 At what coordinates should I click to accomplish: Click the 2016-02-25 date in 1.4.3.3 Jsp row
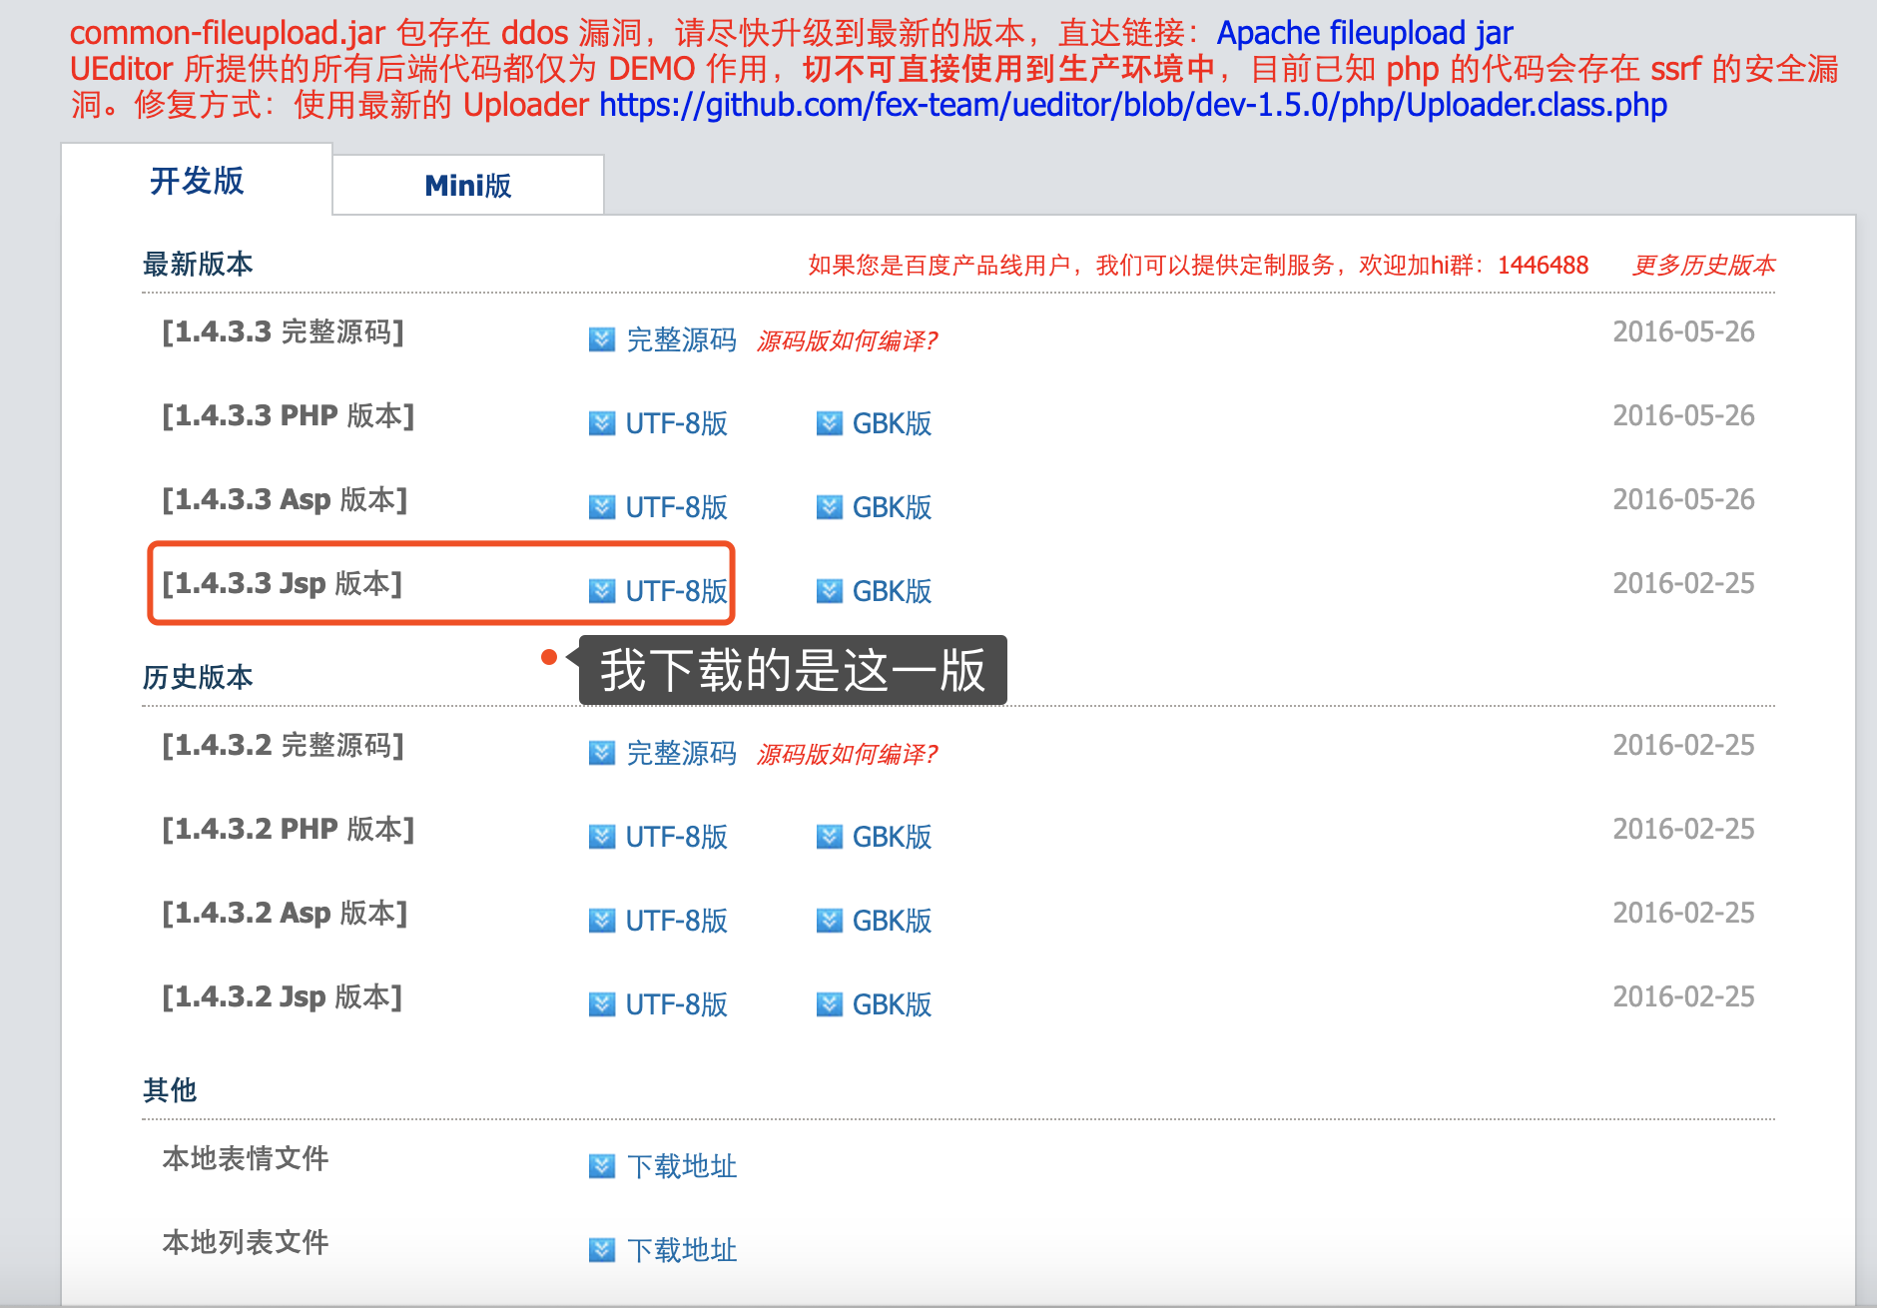(x=1683, y=583)
